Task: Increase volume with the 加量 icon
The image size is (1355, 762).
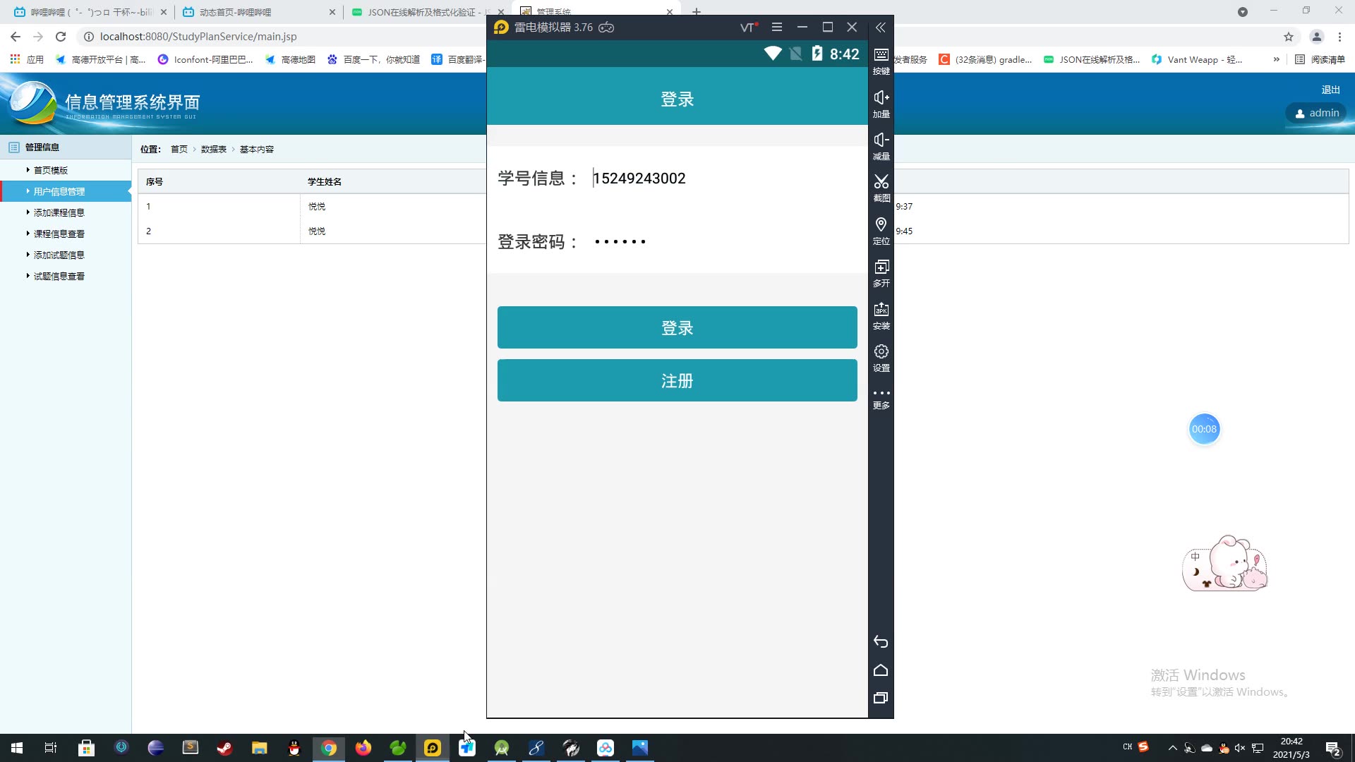Action: 881,104
